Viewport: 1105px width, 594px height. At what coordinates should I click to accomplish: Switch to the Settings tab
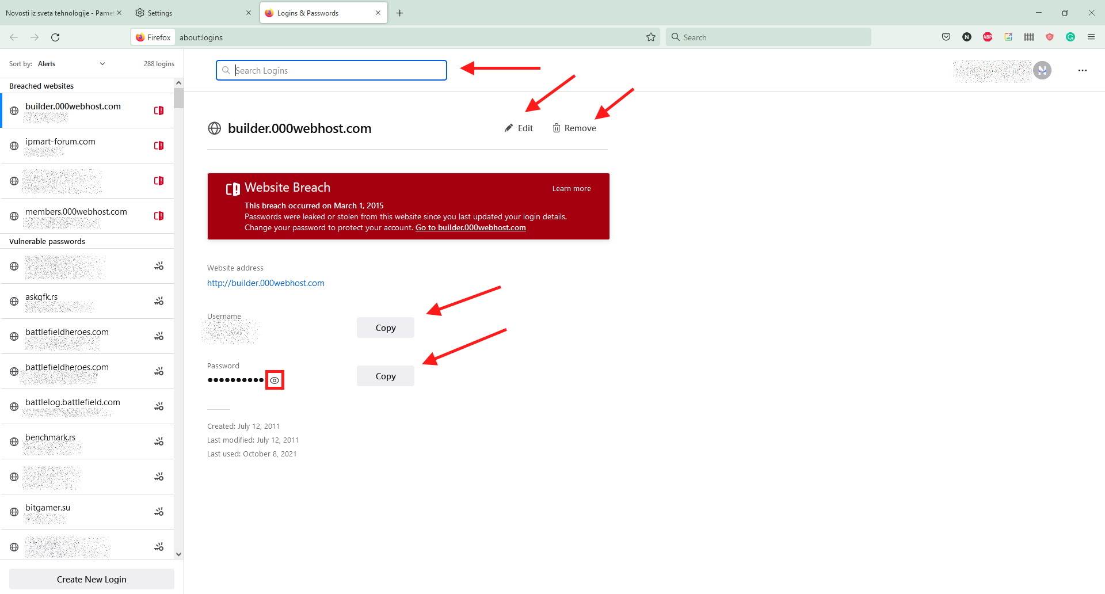[190, 13]
